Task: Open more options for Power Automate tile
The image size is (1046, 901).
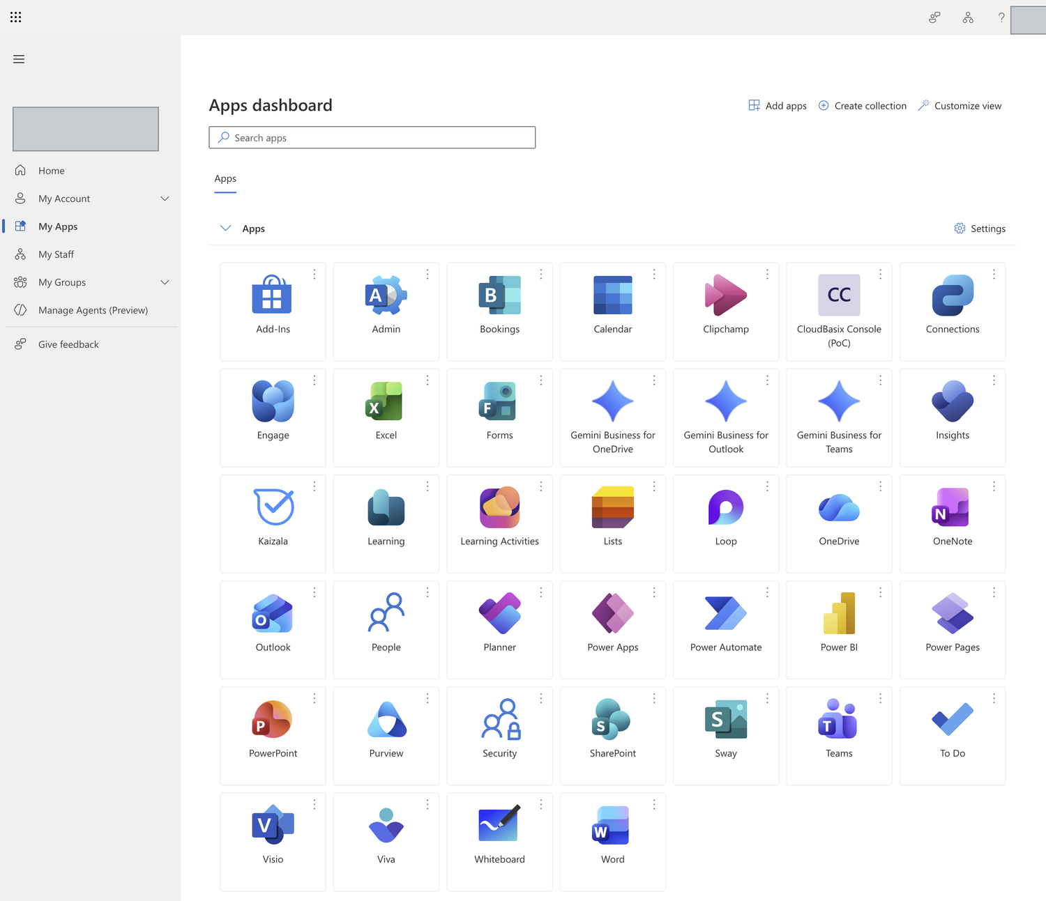Action: (767, 592)
